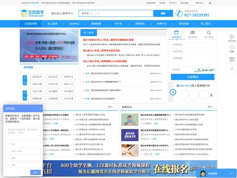The image size is (237, 178).
Task: Open the 成人高考 navigation menu item
Action: tap(52, 24)
